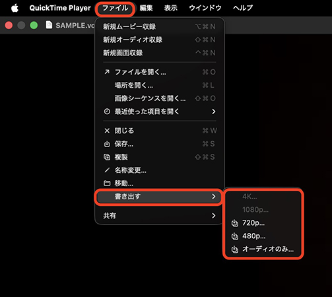Export the movie as 480p…
The height and width of the screenshot is (297, 332).
click(263, 236)
